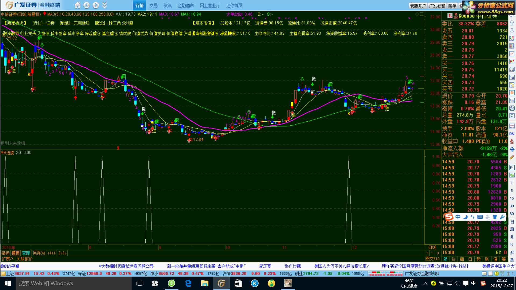Switch to 月 monthly period
Viewport: 516px width, 290px height.
click(x=512, y=237)
